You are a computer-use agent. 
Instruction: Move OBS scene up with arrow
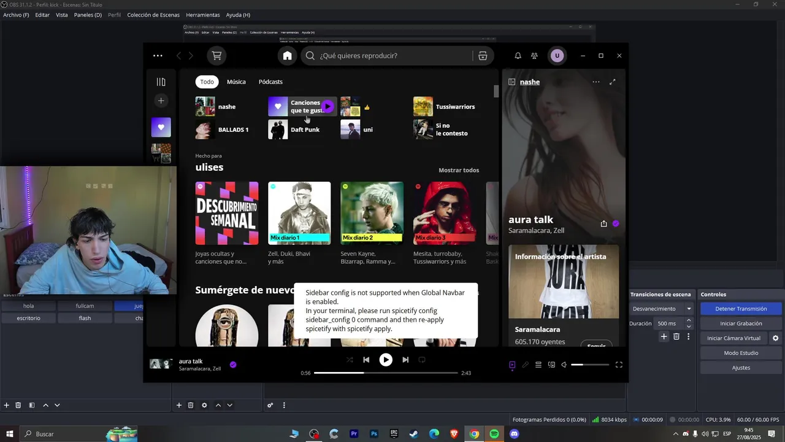click(45, 405)
